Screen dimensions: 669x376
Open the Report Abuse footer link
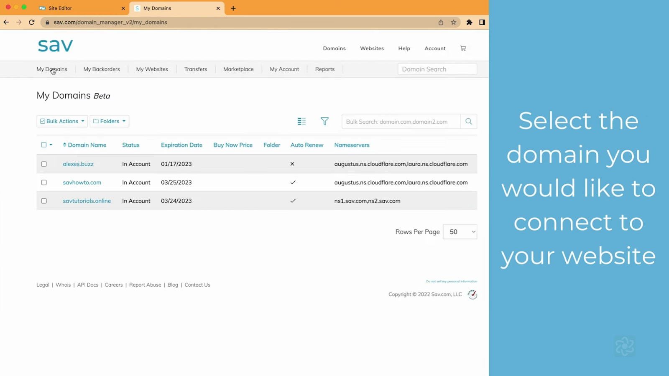(x=145, y=285)
